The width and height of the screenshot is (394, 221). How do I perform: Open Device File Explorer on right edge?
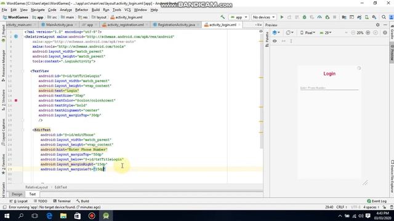[x=392, y=176]
